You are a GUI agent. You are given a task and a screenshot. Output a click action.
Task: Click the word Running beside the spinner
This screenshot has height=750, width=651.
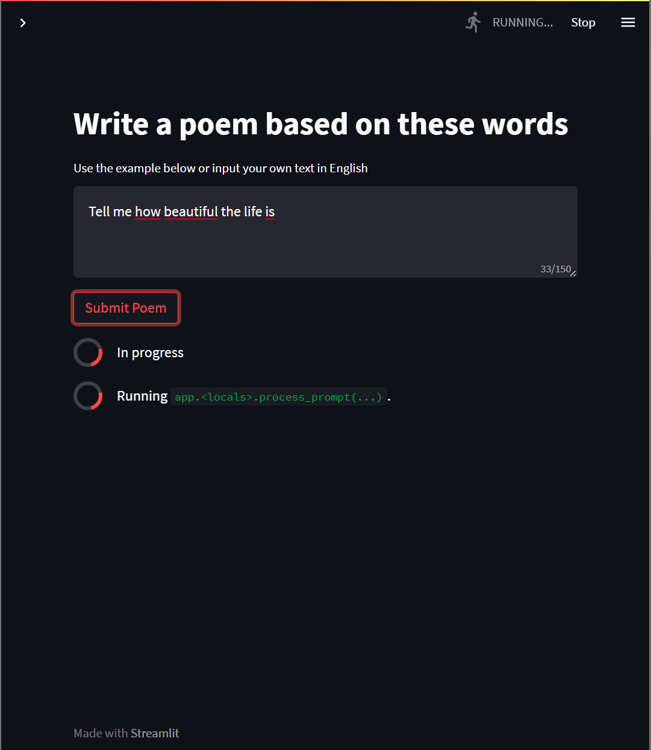coord(142,396)
